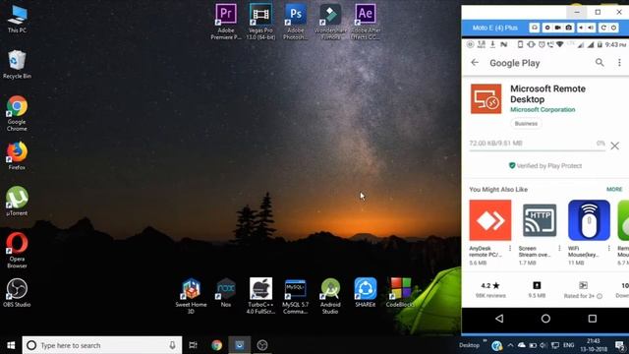Viewport: 629px width, 354px height.
Task: Open the AnyDesk card three-dot options
Action: (x=510, y=249)
